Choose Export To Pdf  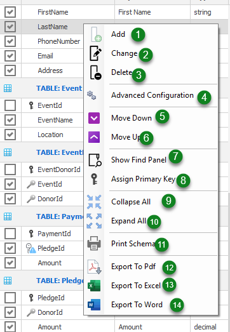pyautogui.click(x=133, y=267)
